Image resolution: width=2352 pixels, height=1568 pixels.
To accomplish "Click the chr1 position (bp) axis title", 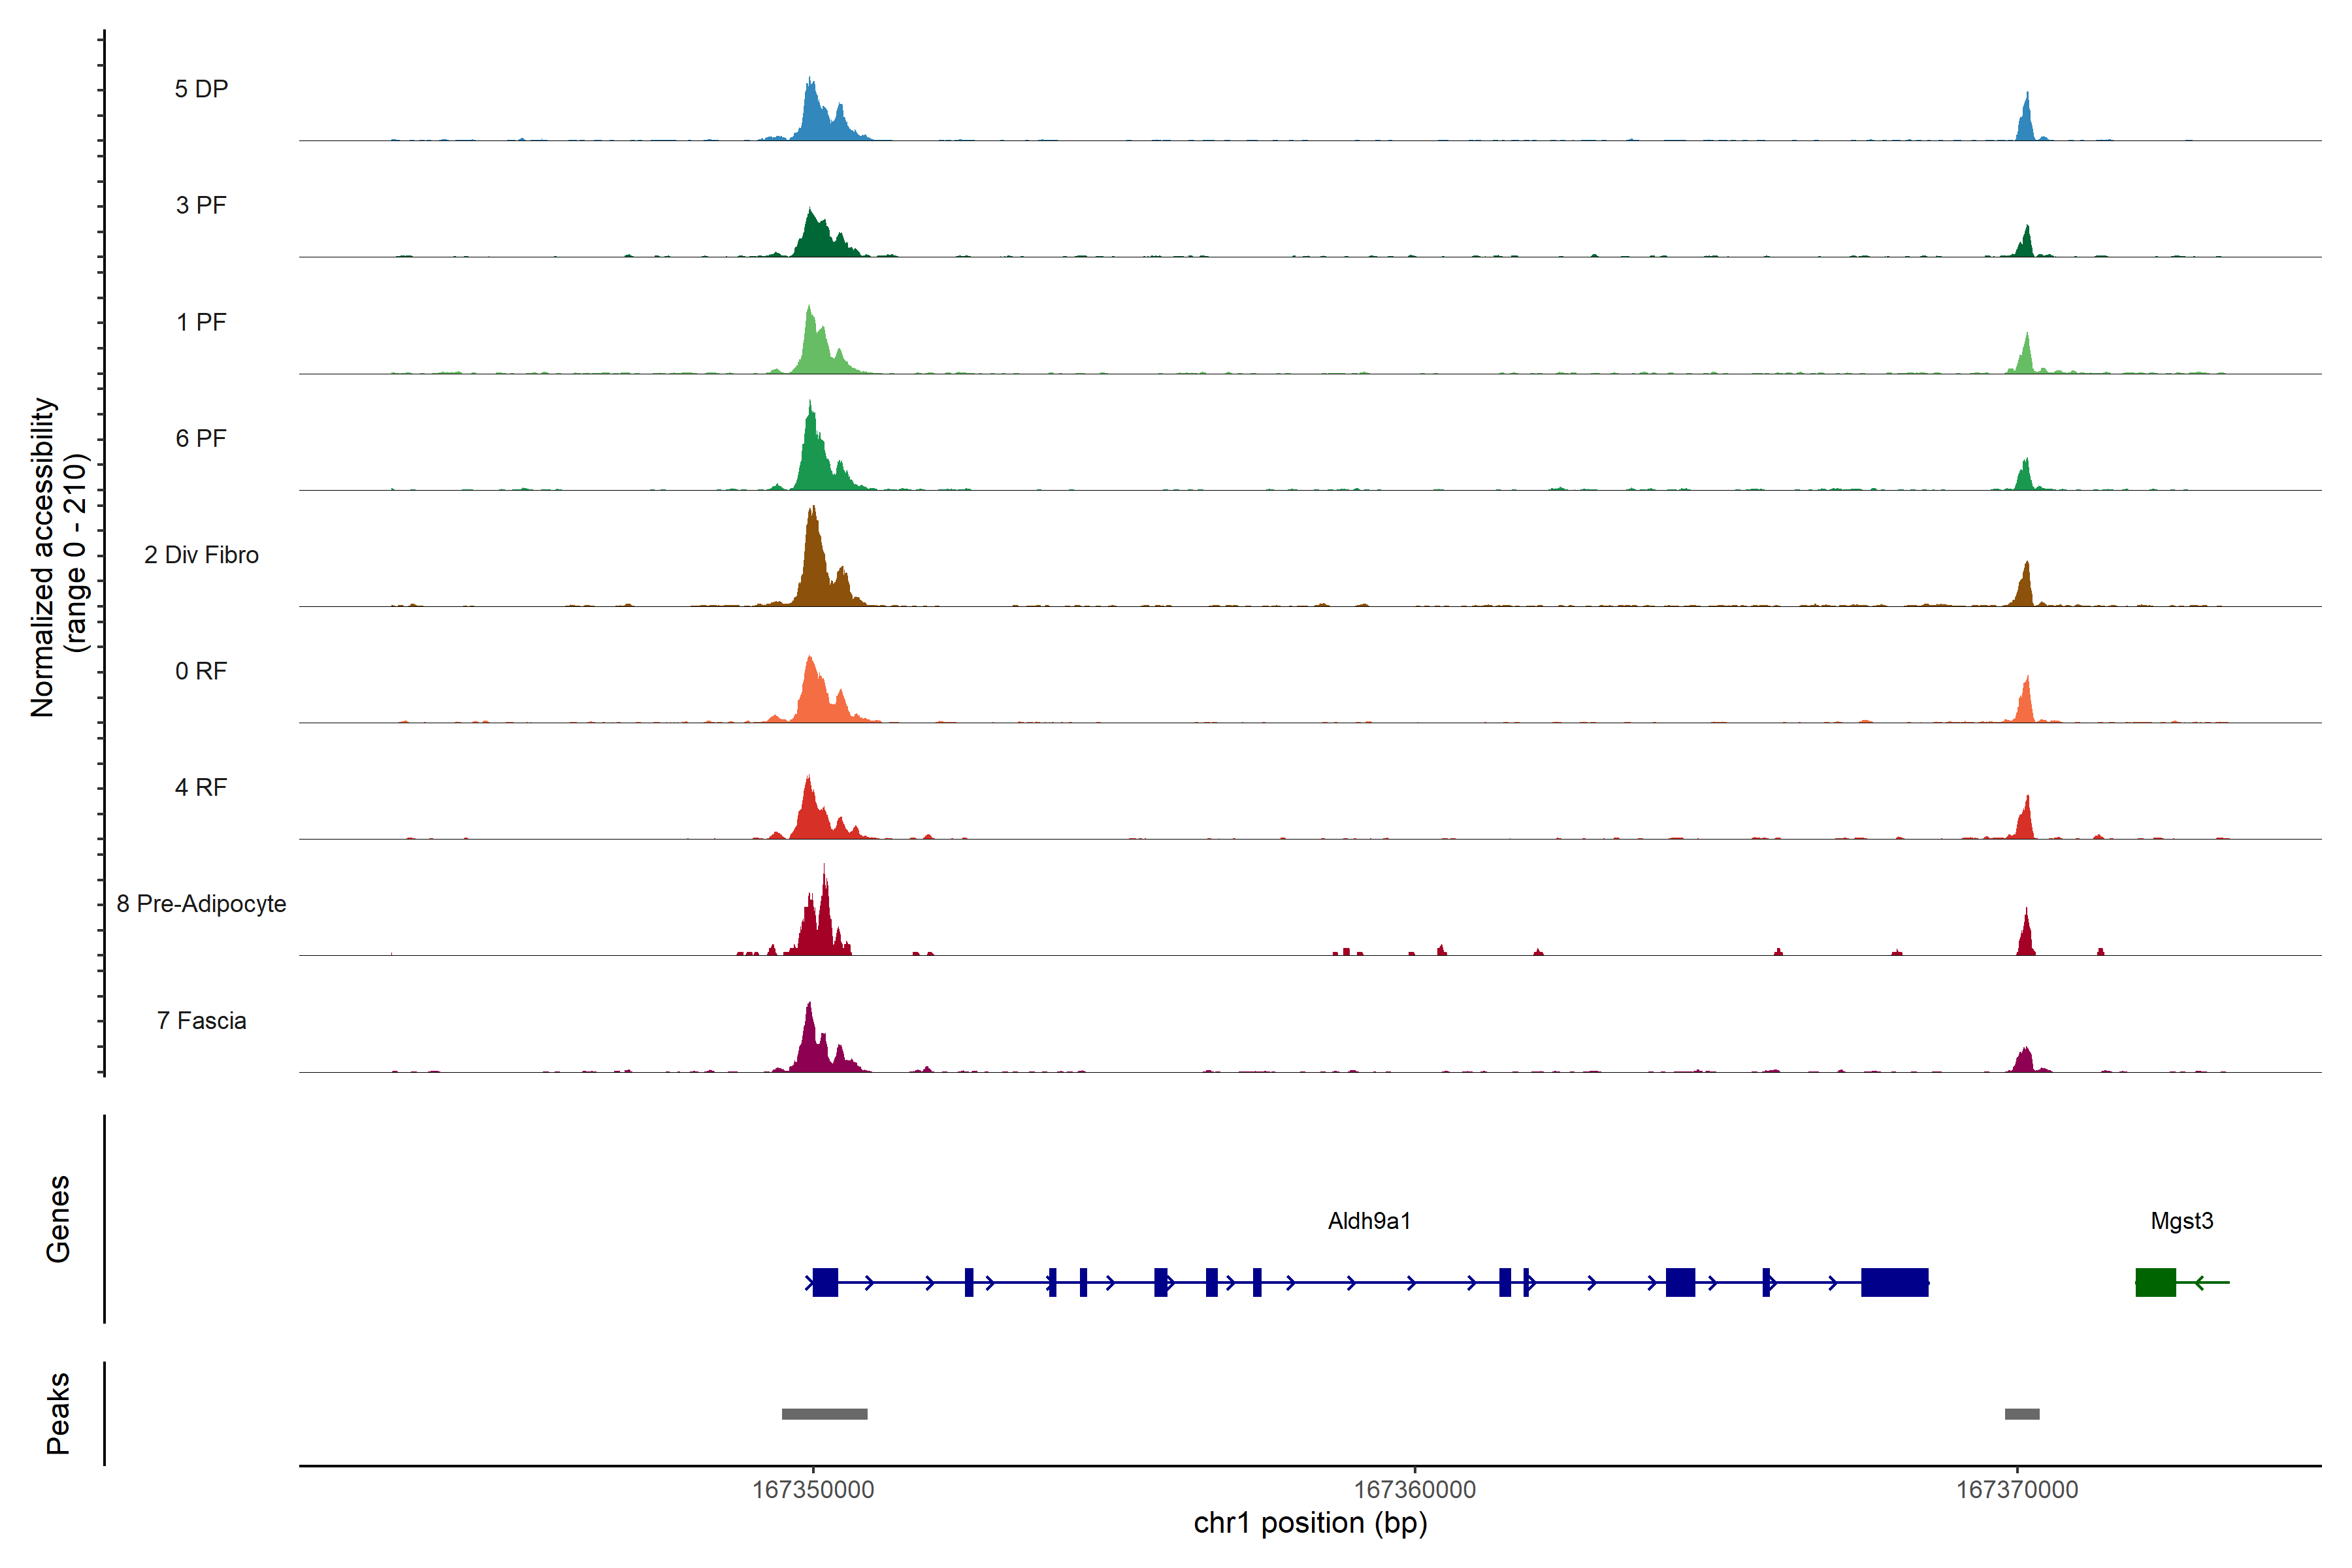I will tap(1310, 1523).
